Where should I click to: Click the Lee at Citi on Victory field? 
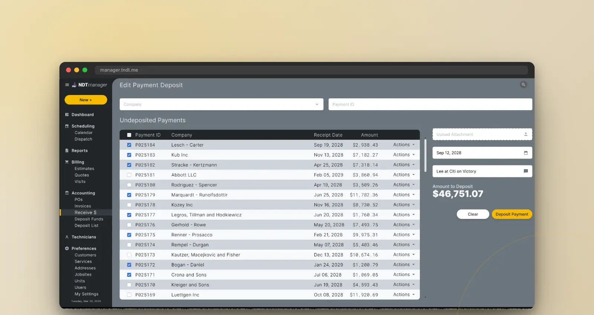pos(482,171)
